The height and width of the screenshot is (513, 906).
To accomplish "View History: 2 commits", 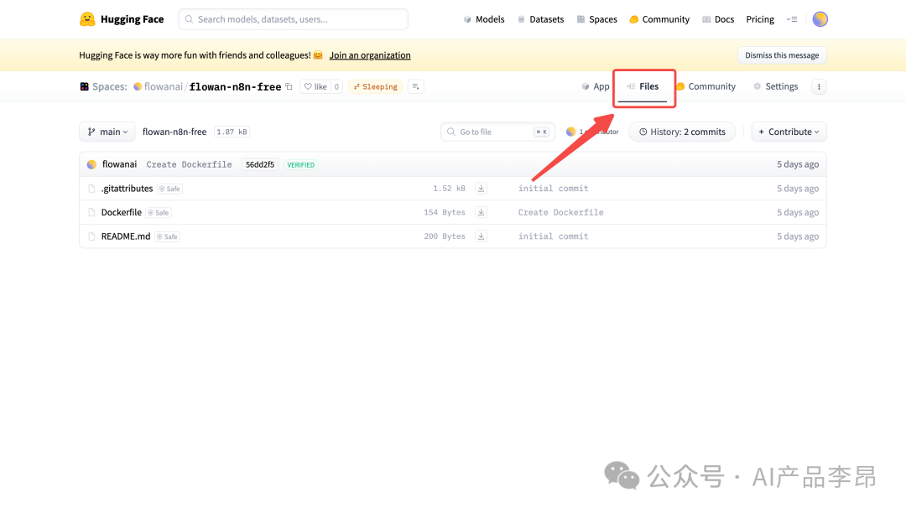I will [682, 132].
